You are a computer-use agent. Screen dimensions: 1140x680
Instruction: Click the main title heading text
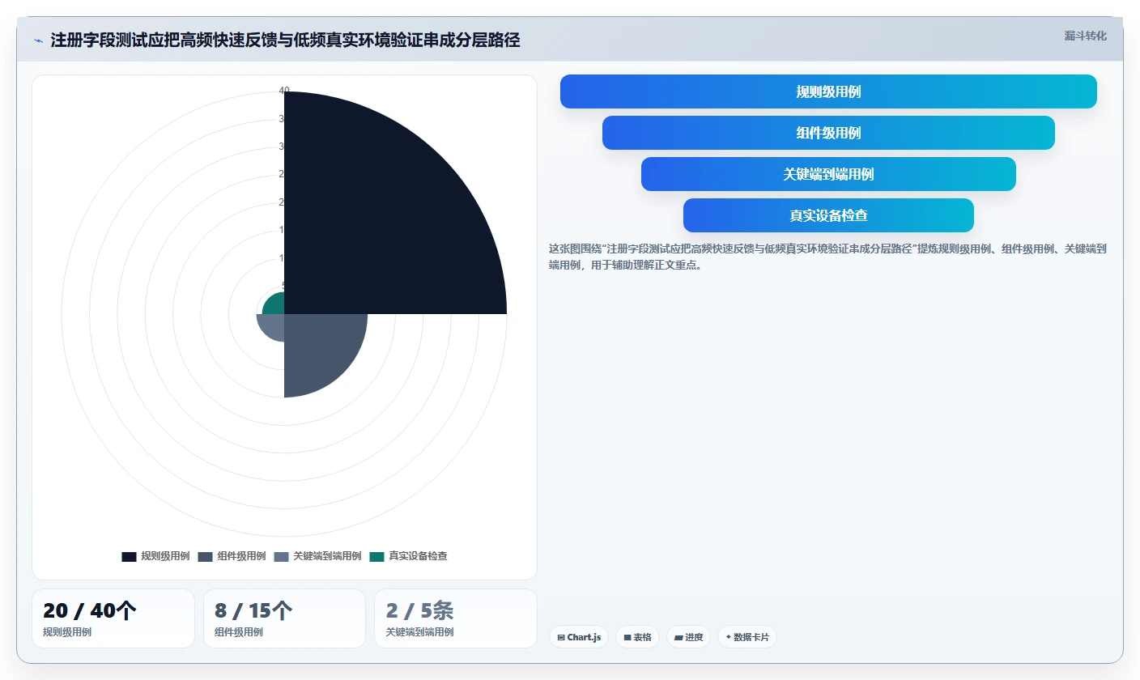[285, 40]
